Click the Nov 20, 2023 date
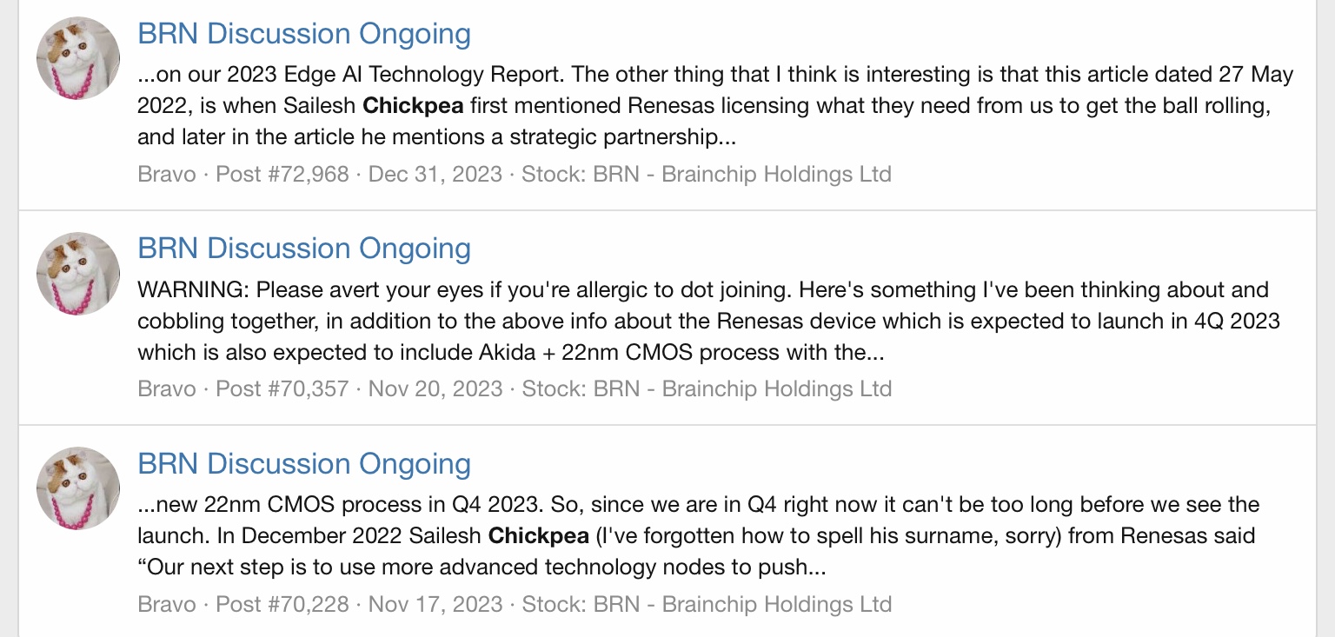 click(x=435, y=388)
